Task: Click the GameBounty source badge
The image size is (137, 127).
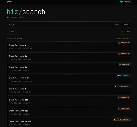Action: (x=125, y=108)
